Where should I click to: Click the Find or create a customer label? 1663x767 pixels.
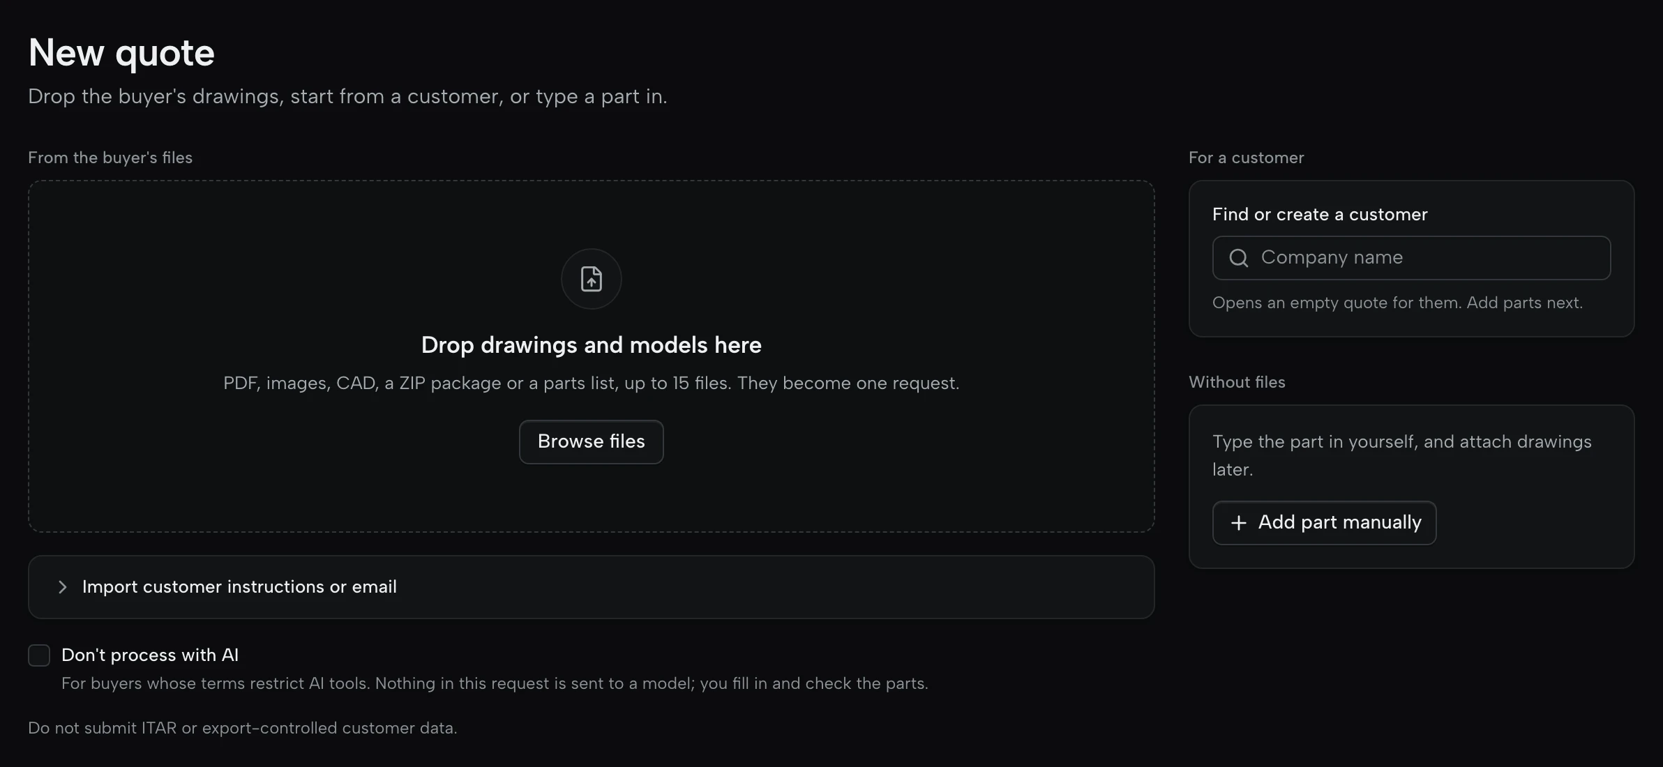pyautogui.click(x=1320, y=214)
